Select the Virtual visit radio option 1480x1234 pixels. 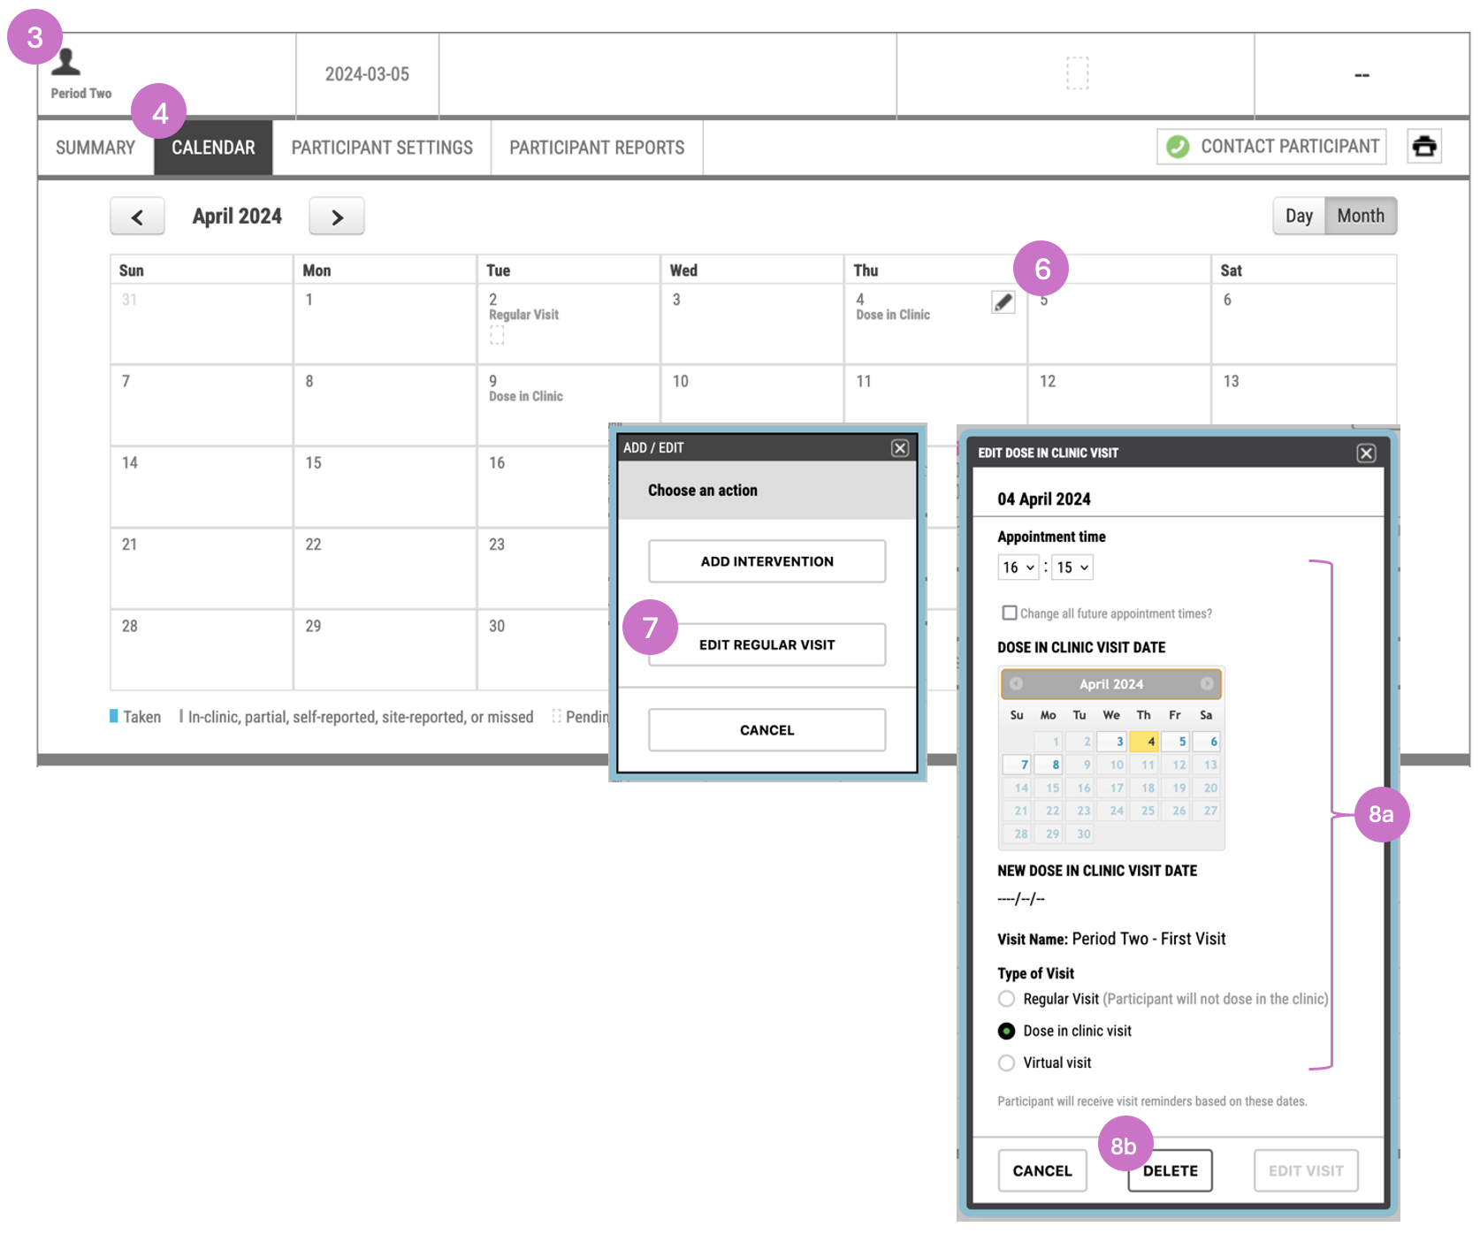(x=1006, y=1063)
